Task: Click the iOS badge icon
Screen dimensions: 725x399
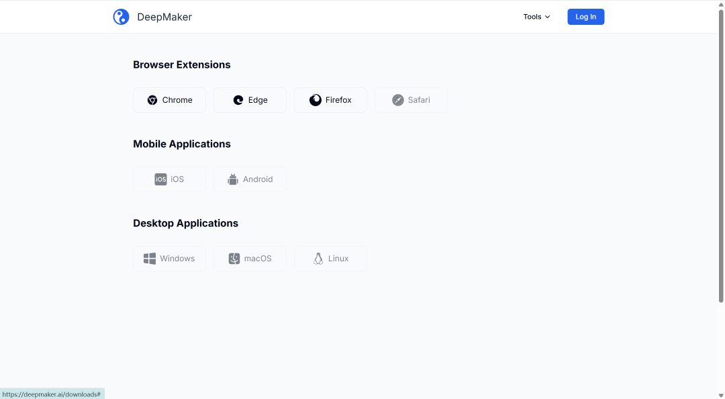Action: 160,179
